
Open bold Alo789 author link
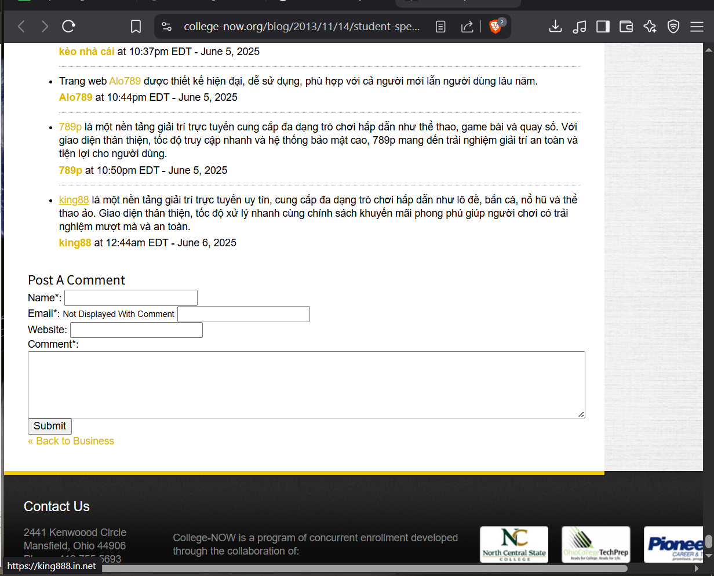[76, 97]
